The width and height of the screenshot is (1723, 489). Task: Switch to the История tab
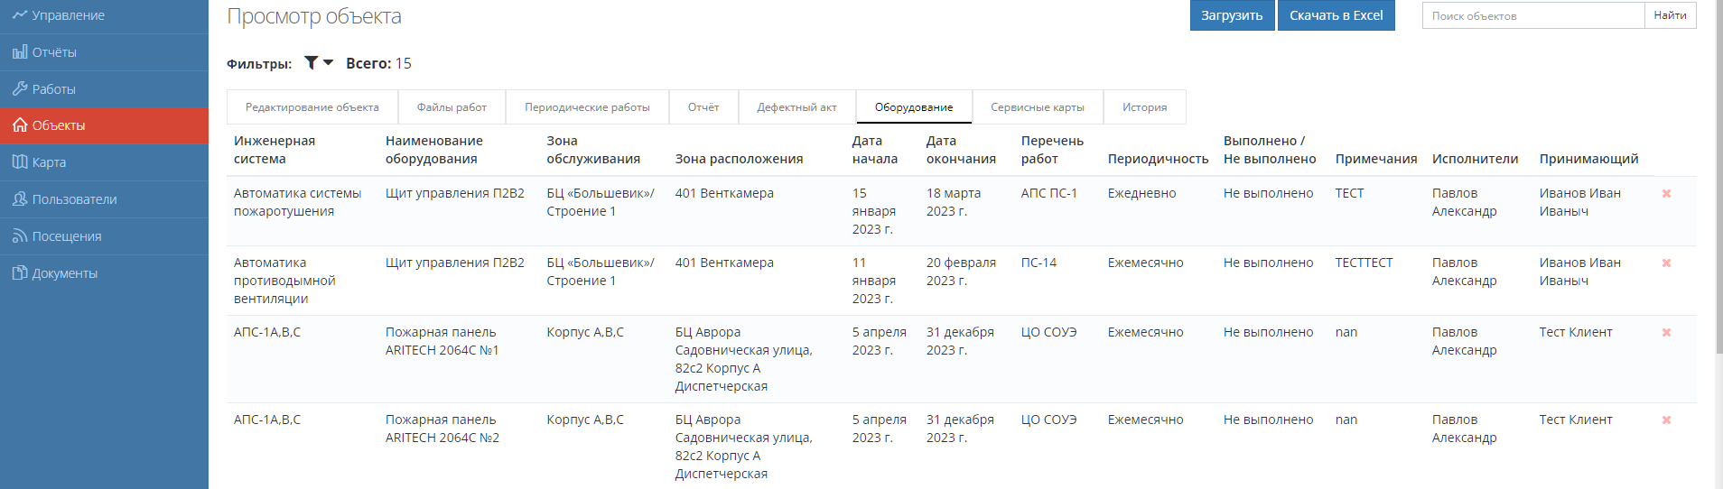coord(1144,107)
